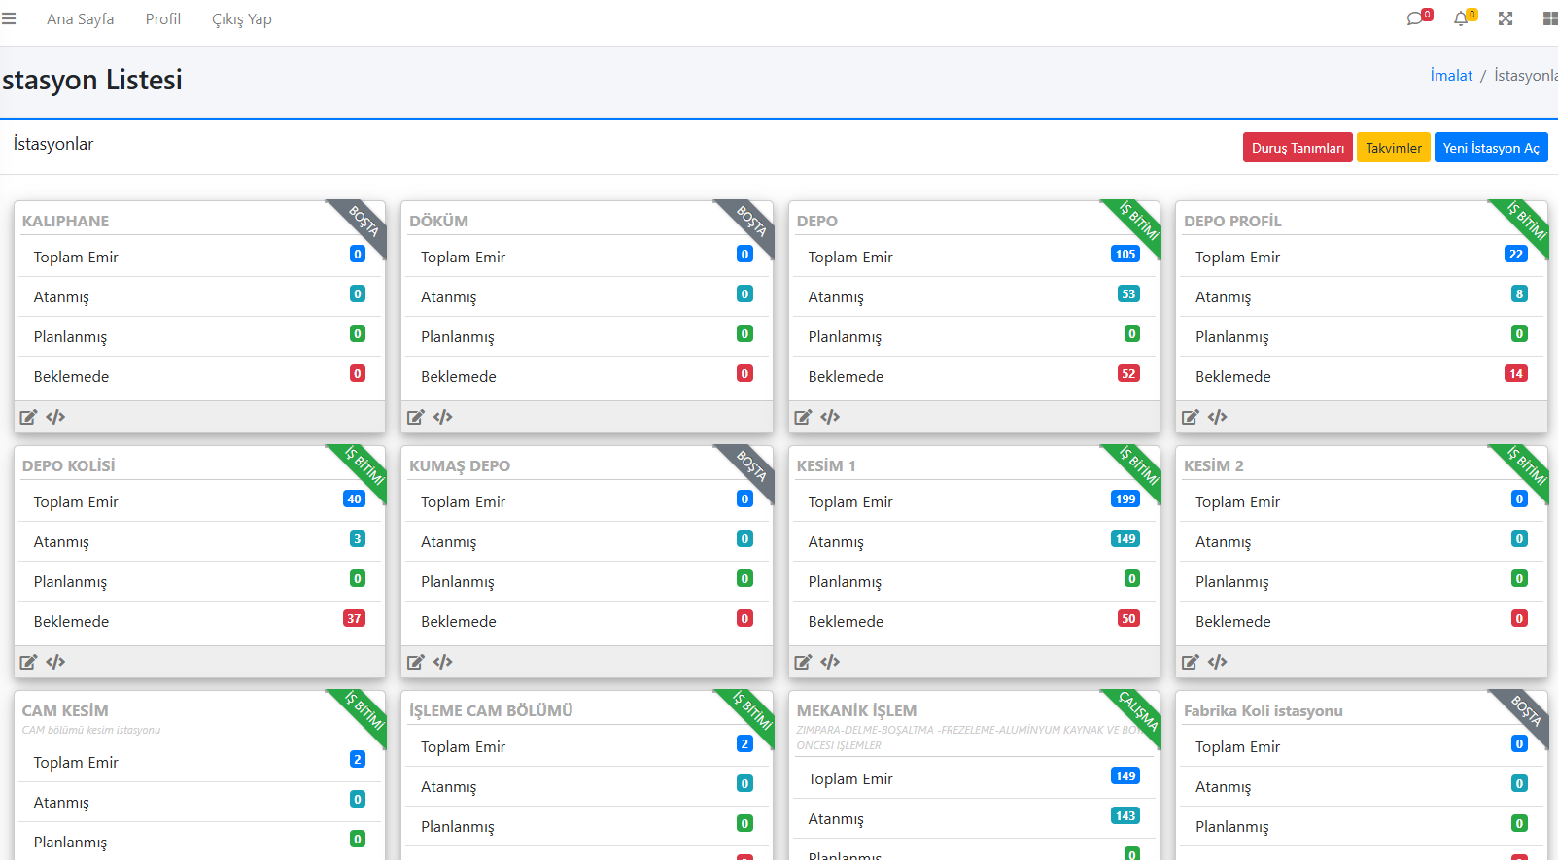Image resolution: width=1558 pixels, height=860 pixels.
Task: Click code icon on KUMAŞ DEPO card
Action: [x=443, y=662]
